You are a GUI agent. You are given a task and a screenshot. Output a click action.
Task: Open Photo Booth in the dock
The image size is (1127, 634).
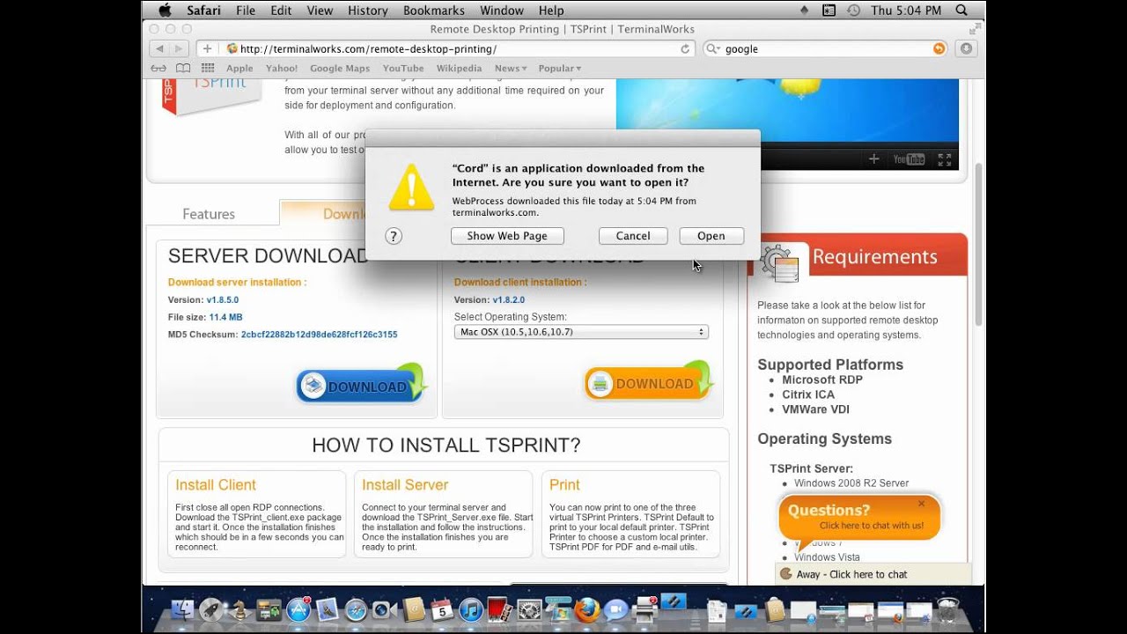(x=500, y=609)
